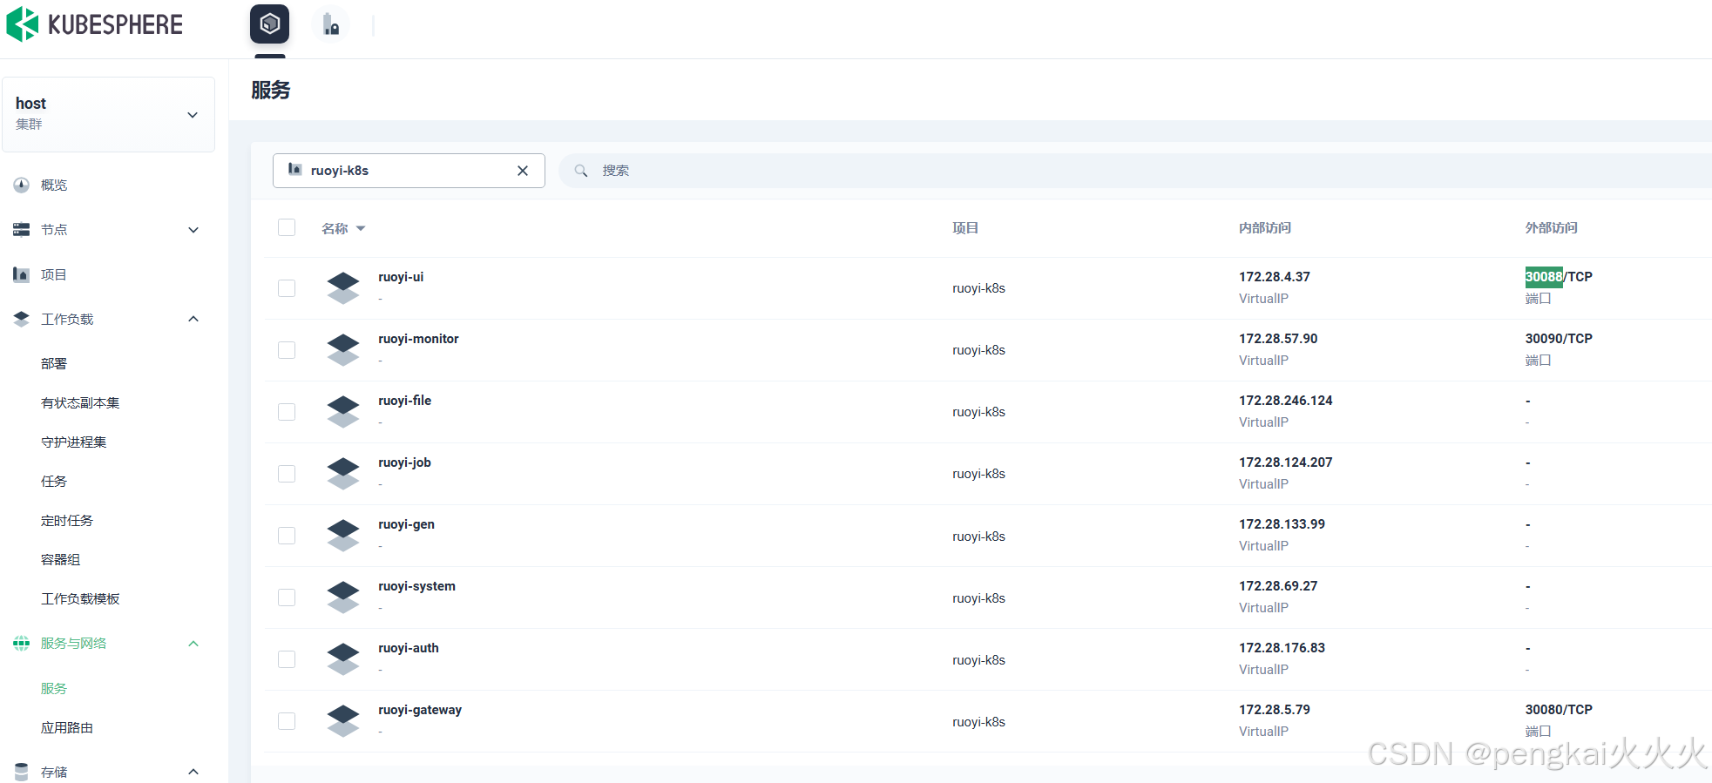Collapse the 存储 menu chevron
This screenshot has width=1712, height=783.
point(193,772)
